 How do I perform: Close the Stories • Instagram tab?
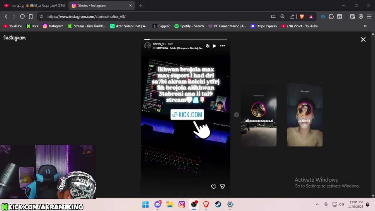tap(131, 6)
